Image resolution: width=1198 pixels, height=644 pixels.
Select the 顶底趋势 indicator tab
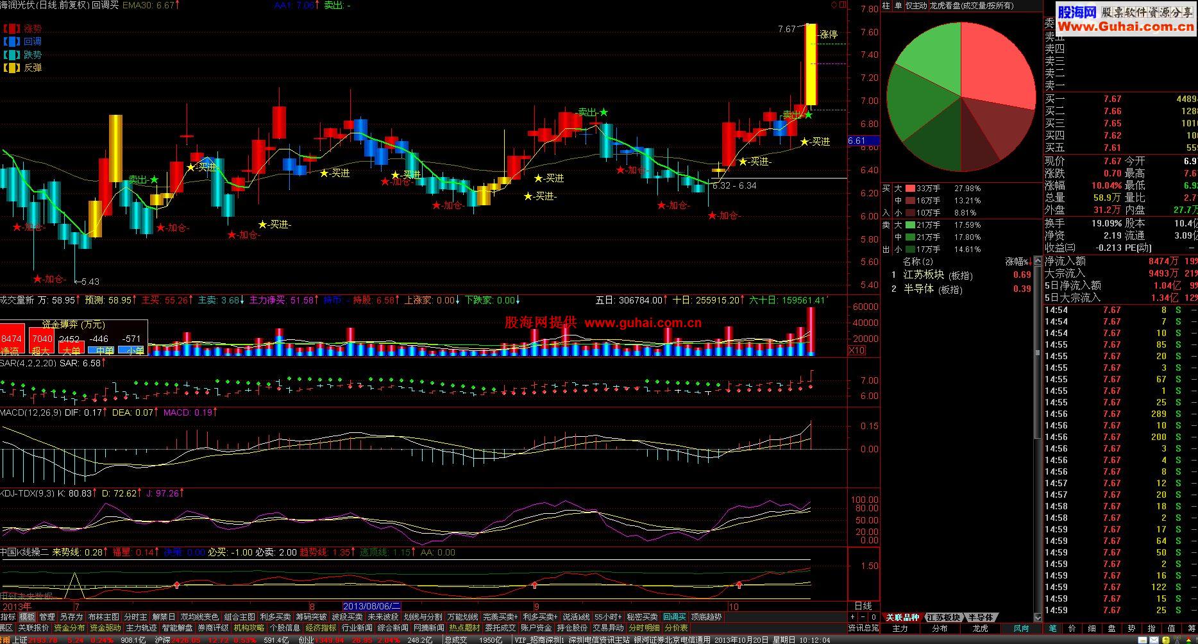click(x=706, y=617)
